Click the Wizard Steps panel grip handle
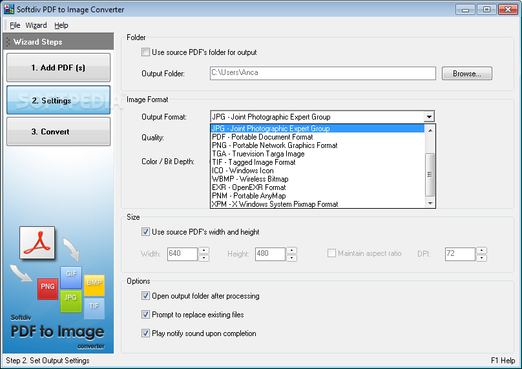Viewport: 522px width, 369px height. point(8,42)
